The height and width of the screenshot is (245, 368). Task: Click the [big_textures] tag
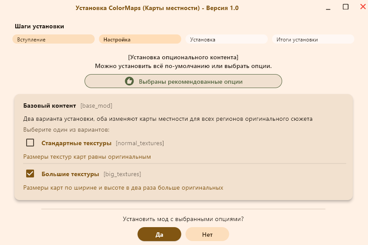click(122, 174)
